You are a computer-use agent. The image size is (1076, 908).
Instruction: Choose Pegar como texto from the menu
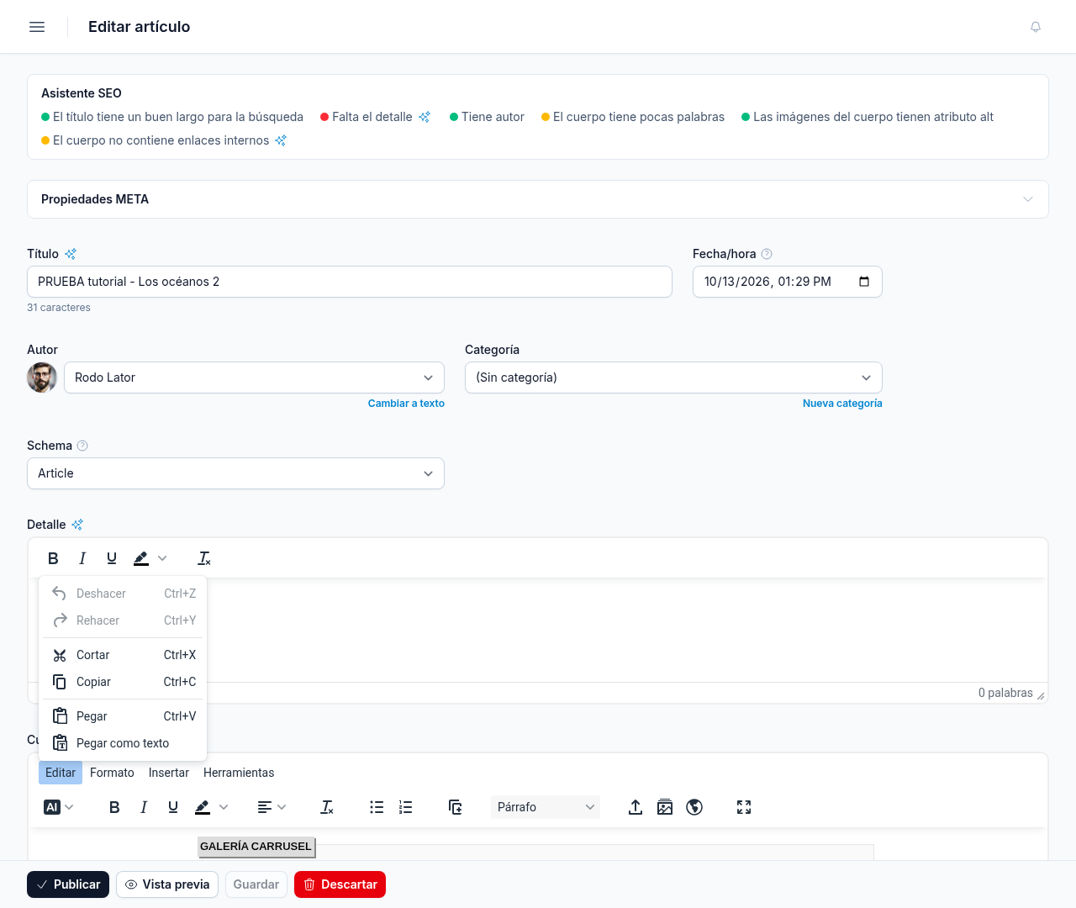(x=123, y=743)
